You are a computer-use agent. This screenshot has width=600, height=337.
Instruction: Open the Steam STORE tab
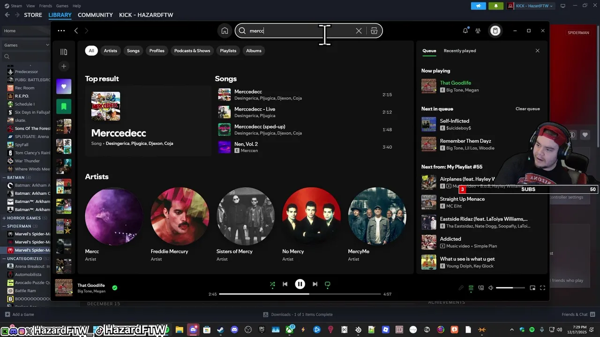tap(33, 15)
